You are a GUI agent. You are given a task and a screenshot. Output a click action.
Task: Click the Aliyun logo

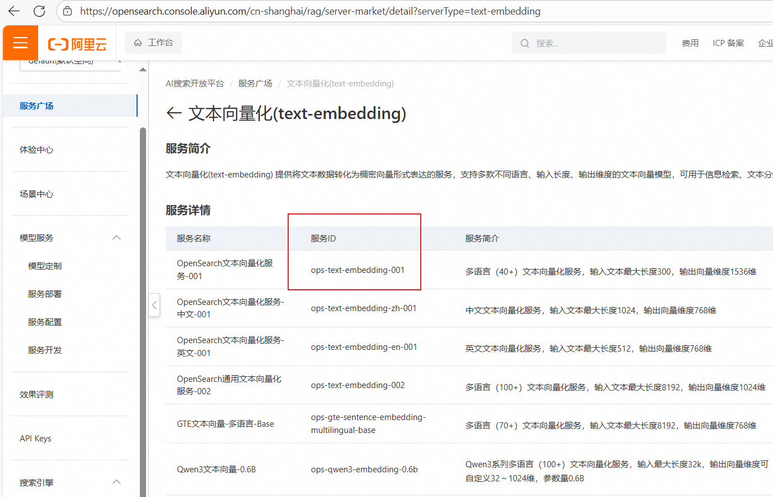click(x=78, y=44)
